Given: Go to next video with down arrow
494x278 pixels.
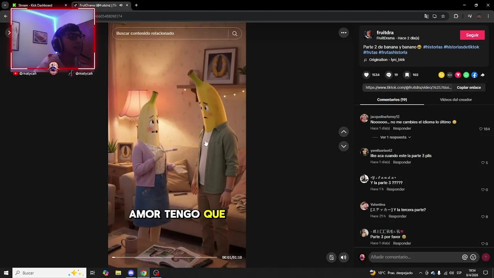Looking at the screenshot, I should pos(343,146).
